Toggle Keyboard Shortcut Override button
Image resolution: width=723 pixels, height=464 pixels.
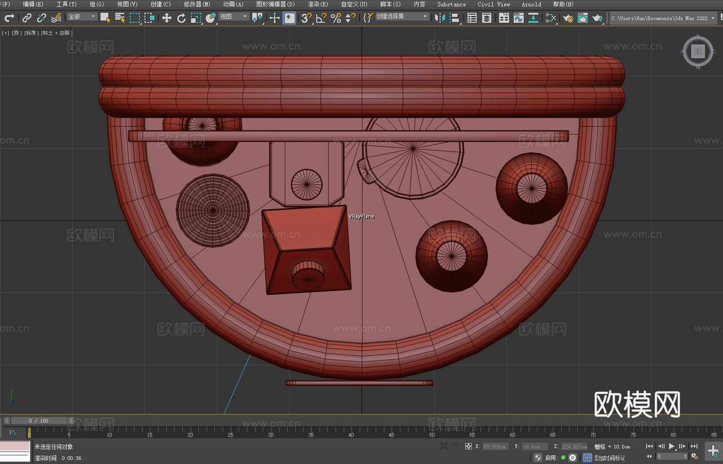(x=289, y=18)
